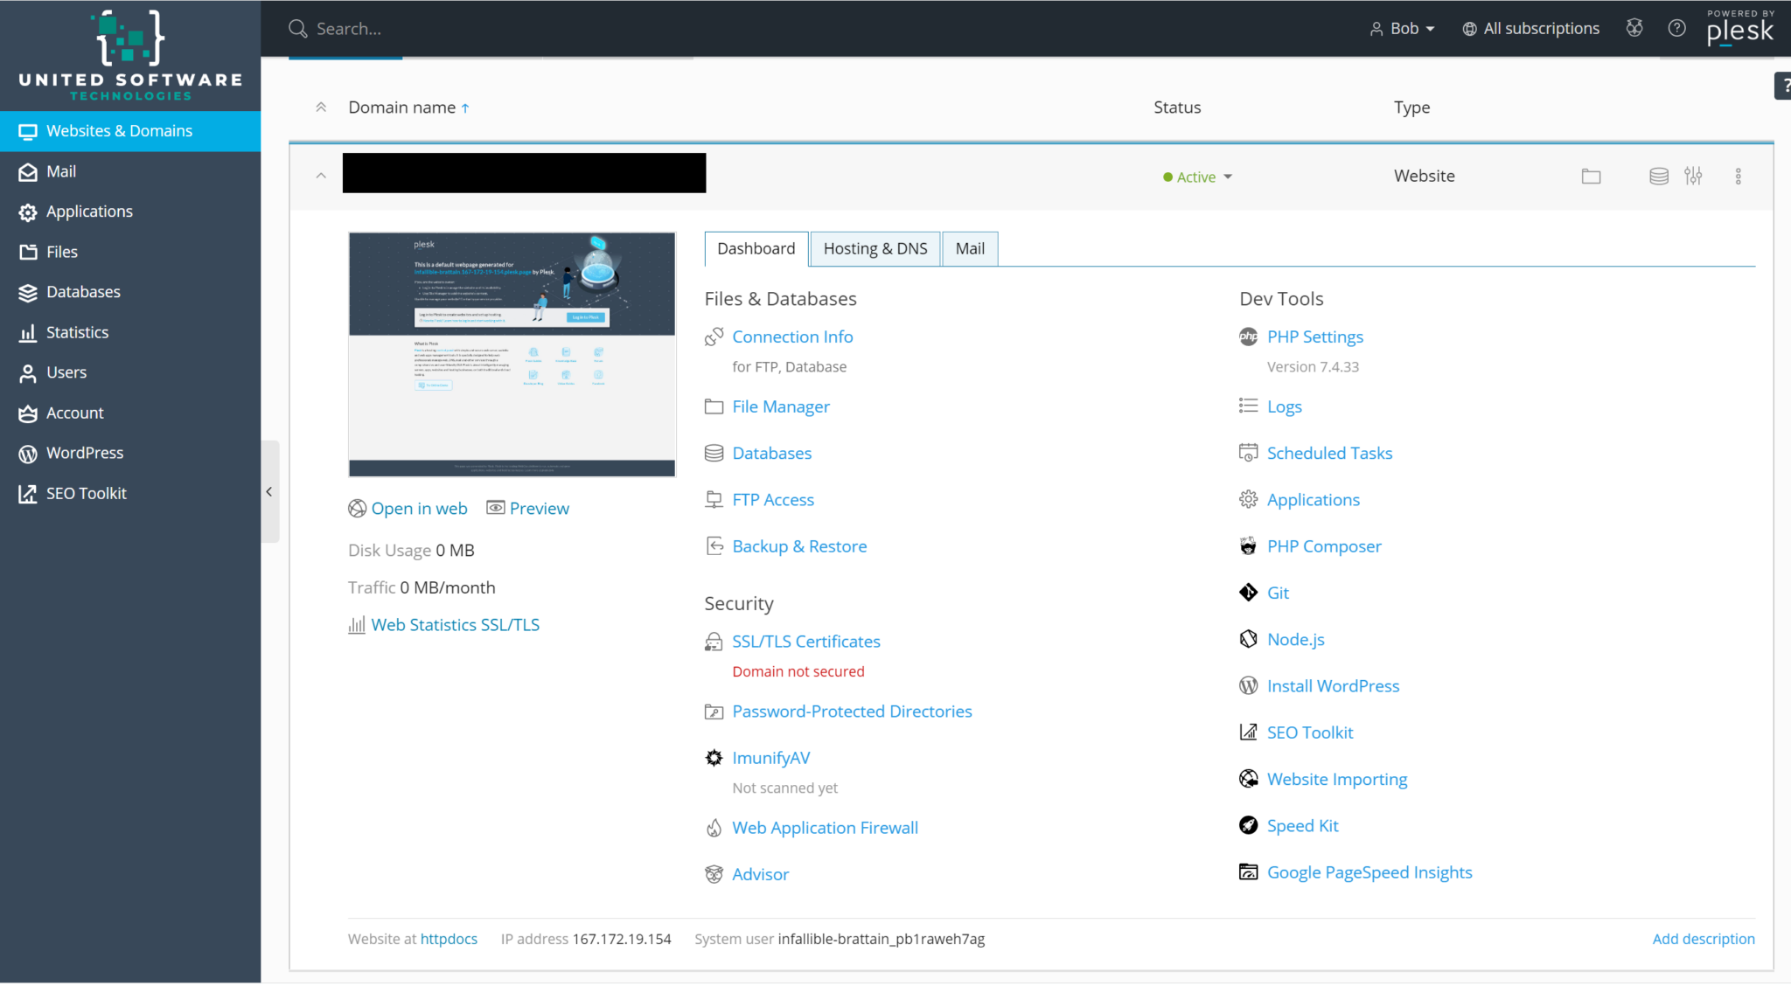The image size is (1791, 986).
Task: Open hosting settings sliders icon
Action: [x=1693, y=177]
